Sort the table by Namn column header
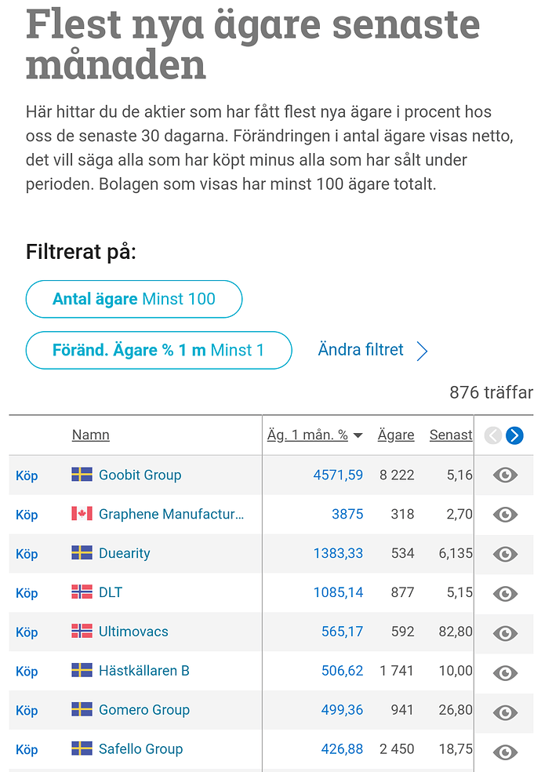Viewport: 541px width, 772px height. 91,435
